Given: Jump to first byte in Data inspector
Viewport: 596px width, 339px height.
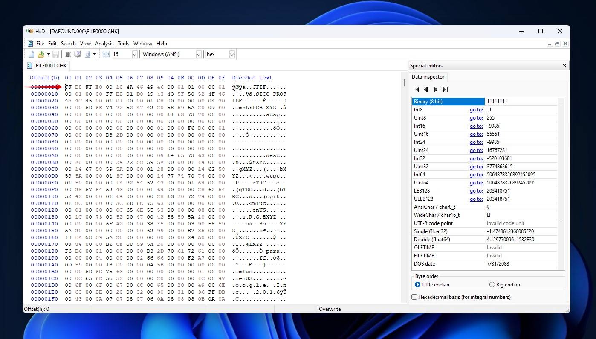Looking at the screenshot, I should tap(417, 89).
